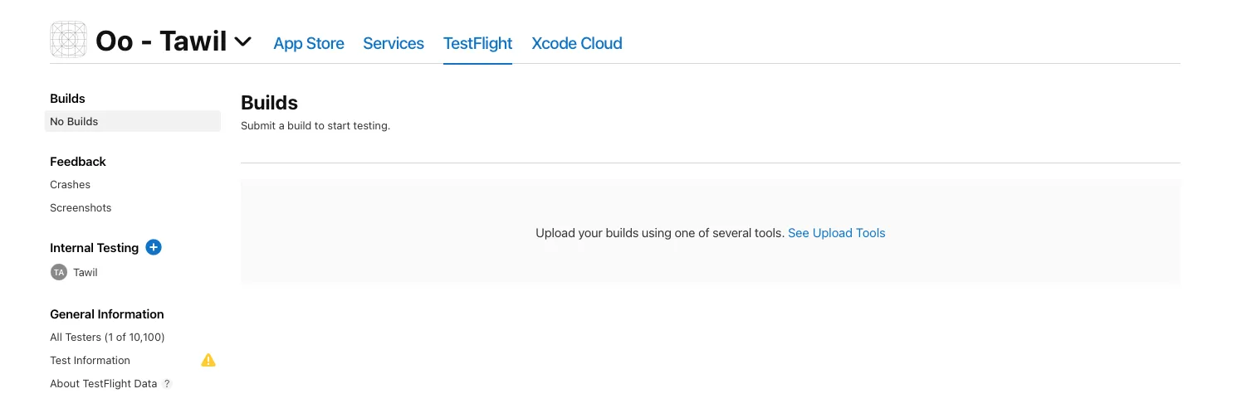
Task: Open Screenshots under Feedback
Action: pos(81,207)
